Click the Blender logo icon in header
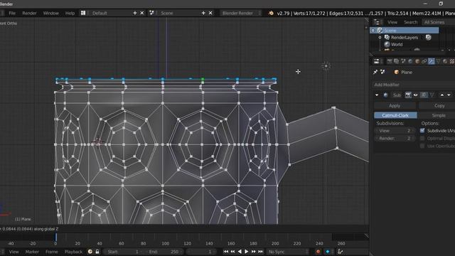The width and height of the screenshot is (455, 256). coord(270,13)
